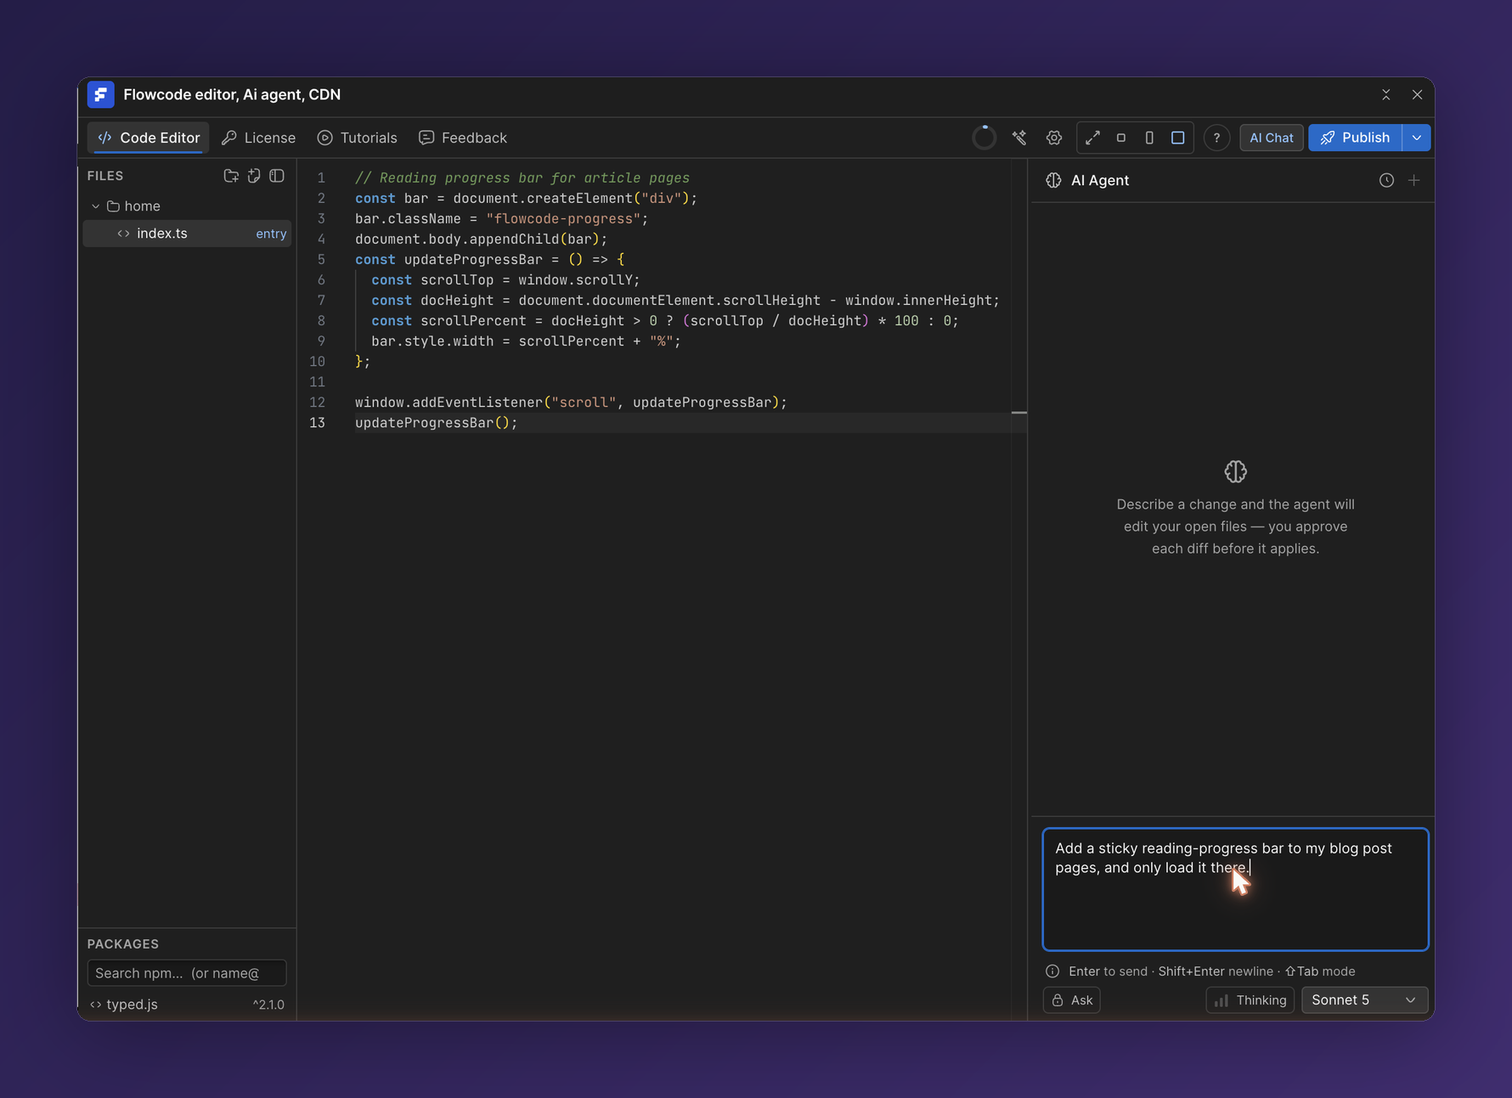Close the Flowcode editor window
1512x1098 pixels.
click(1417, 94)
